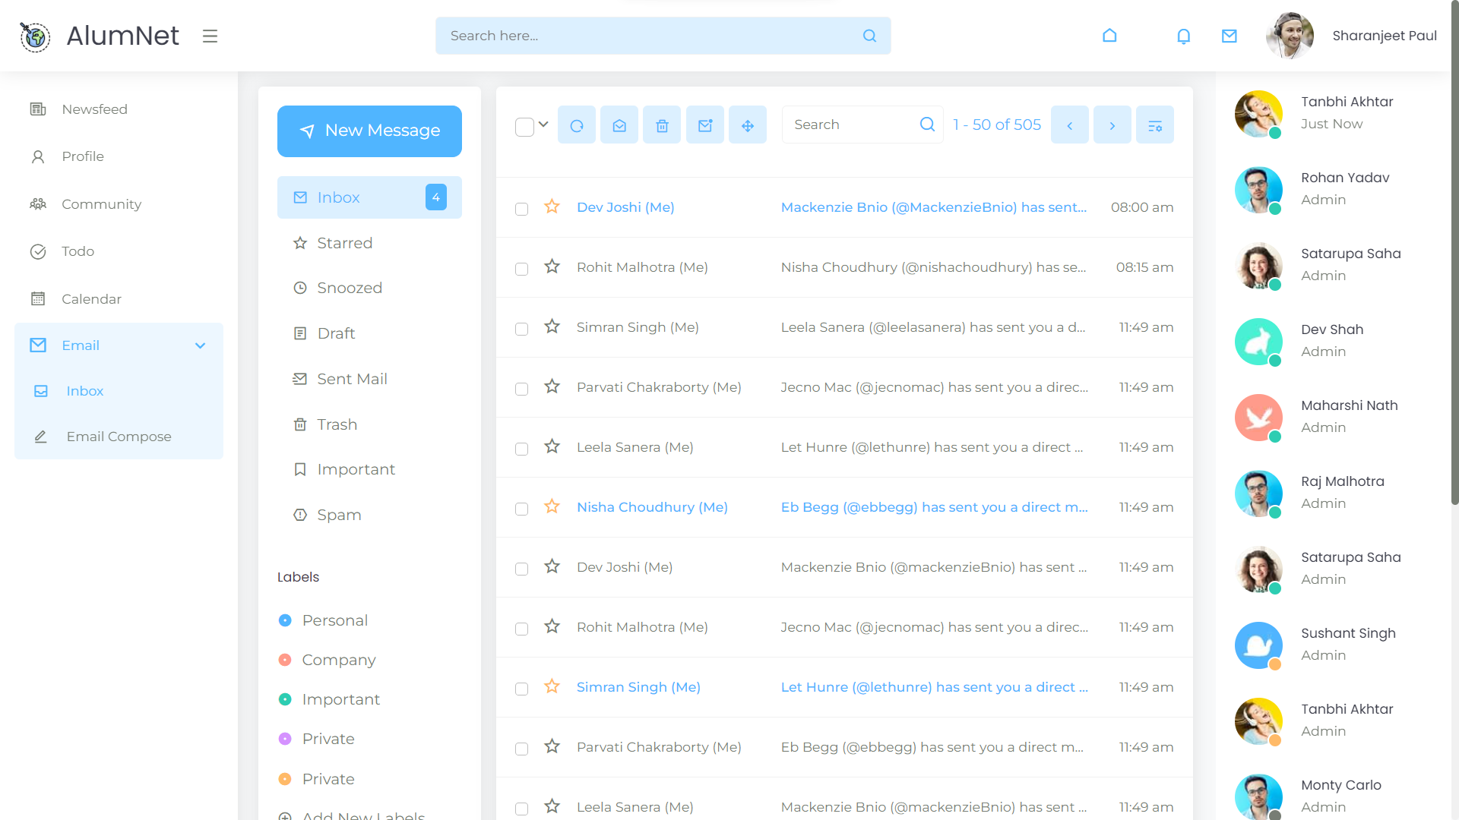Click the home icon in top bar
1459x820 pixels.
1109,36
